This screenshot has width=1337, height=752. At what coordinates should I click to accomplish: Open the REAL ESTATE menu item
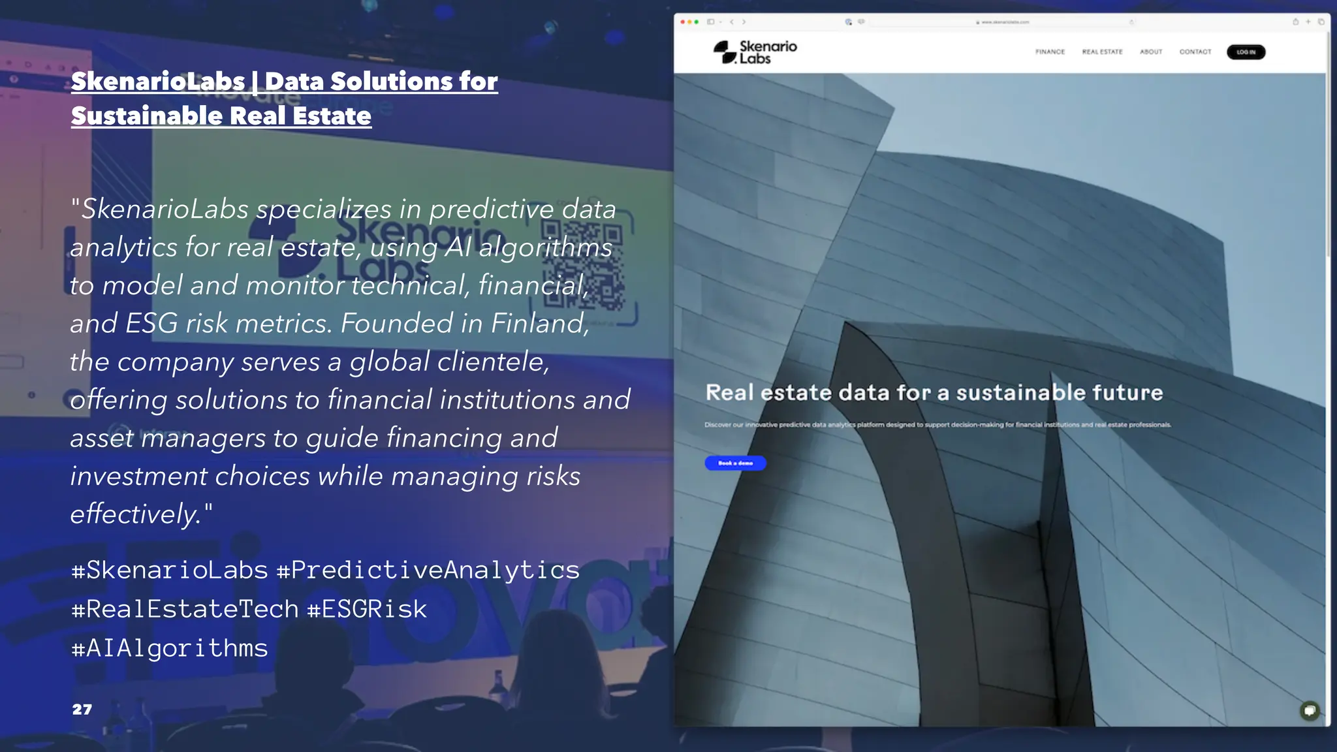tap(1102, 52)
